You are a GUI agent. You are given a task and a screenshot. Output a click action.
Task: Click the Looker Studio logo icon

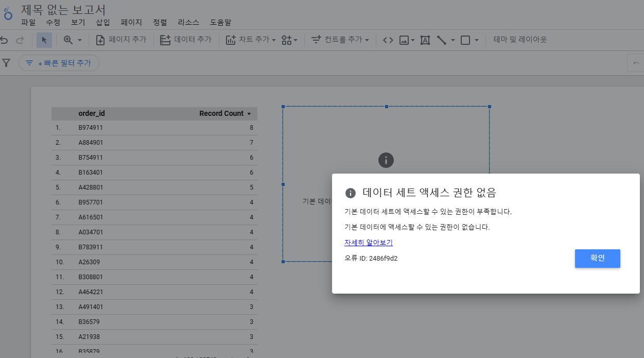tap(7, 13)
